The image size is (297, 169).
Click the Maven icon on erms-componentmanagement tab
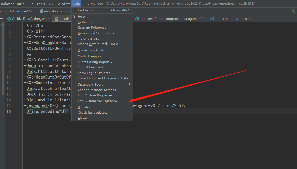tap(137, 19)
